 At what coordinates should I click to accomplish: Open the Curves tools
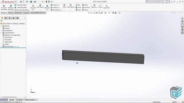[100, 6]
